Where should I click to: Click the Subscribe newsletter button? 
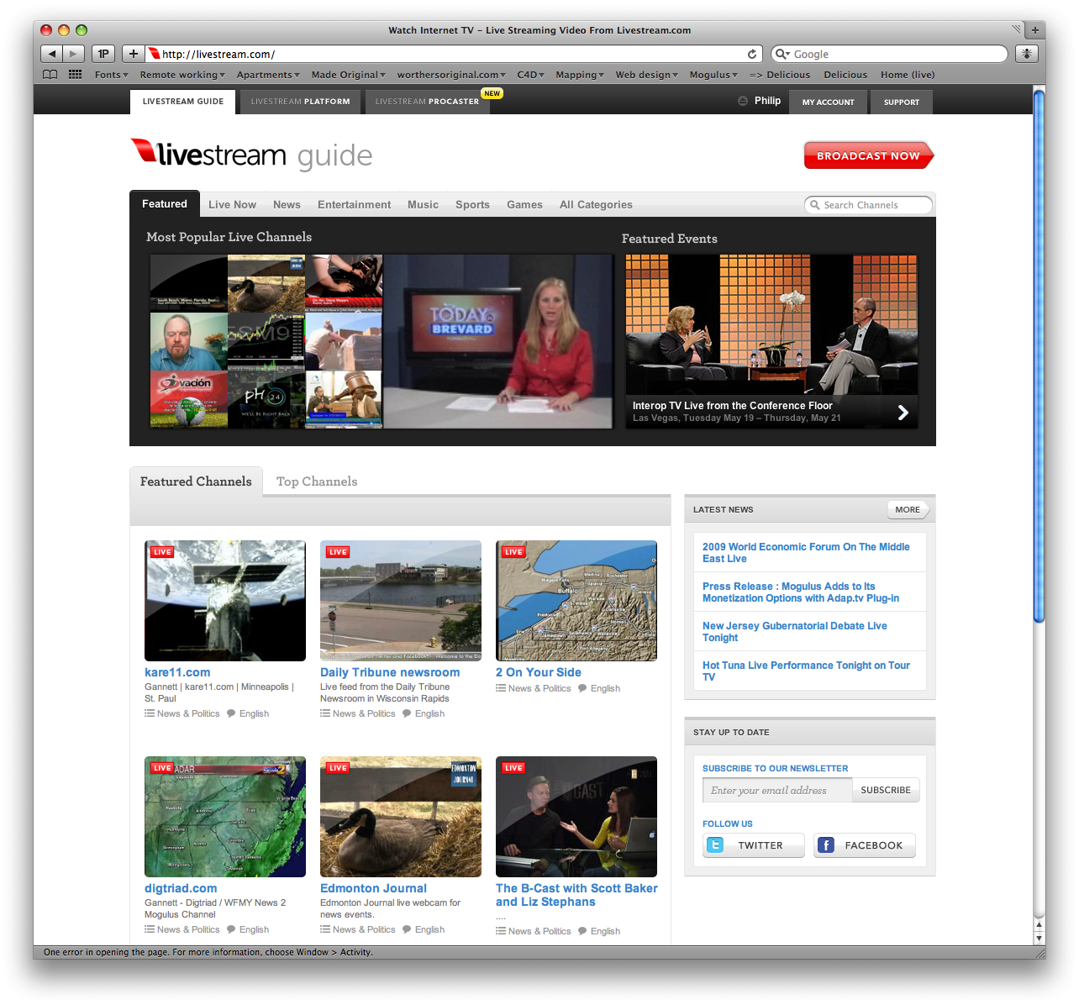885,790
